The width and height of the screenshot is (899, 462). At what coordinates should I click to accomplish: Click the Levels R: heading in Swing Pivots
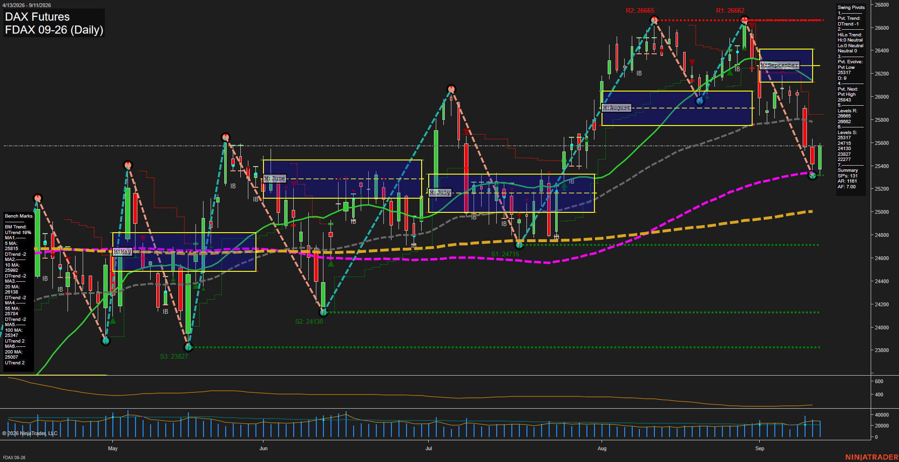tap(847, 111)
